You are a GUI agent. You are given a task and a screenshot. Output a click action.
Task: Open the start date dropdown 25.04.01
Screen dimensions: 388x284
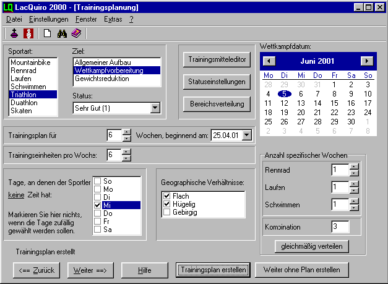pos(247,134)
